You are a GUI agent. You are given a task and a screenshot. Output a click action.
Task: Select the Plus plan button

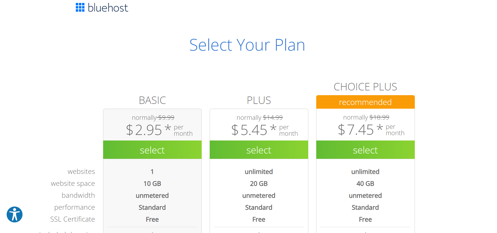pyautogui.click(x=259, y=150)
